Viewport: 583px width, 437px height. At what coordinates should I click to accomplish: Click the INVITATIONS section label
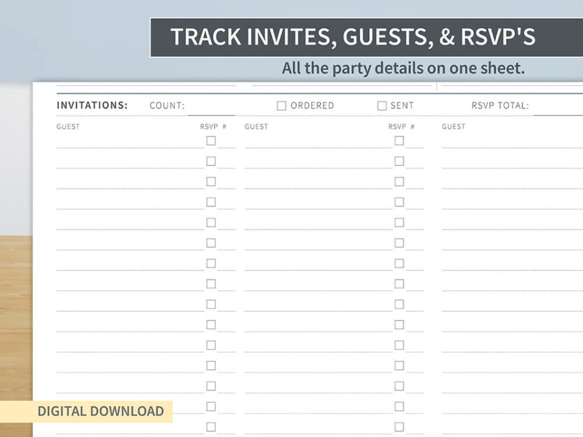(x=92, y=105)
